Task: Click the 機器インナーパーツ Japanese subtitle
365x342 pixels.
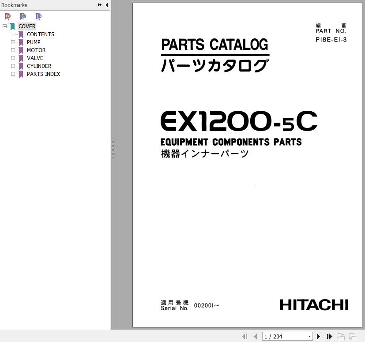Action: tap(205, 154)
